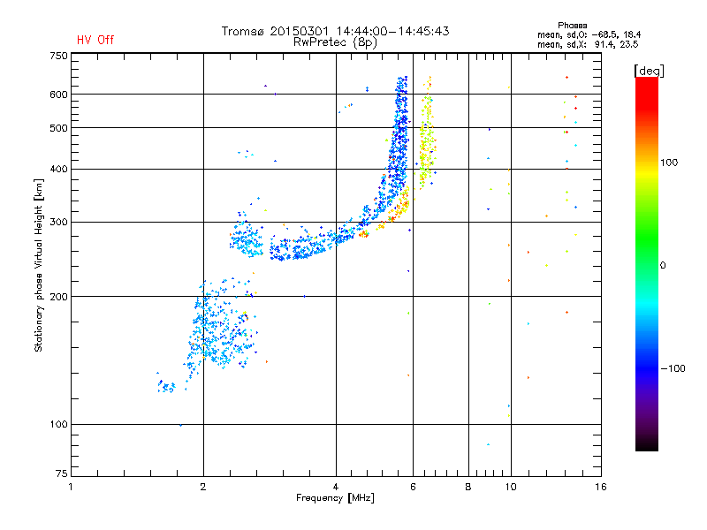Click the y-axis tick label "600"
This screenshot has height=530, width=707.
coord(58,95)
